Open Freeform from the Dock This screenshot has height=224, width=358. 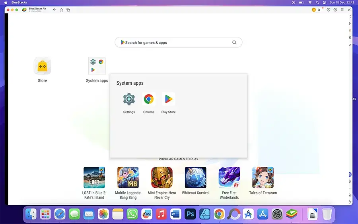pyautogui.click(x=147, y=214)
